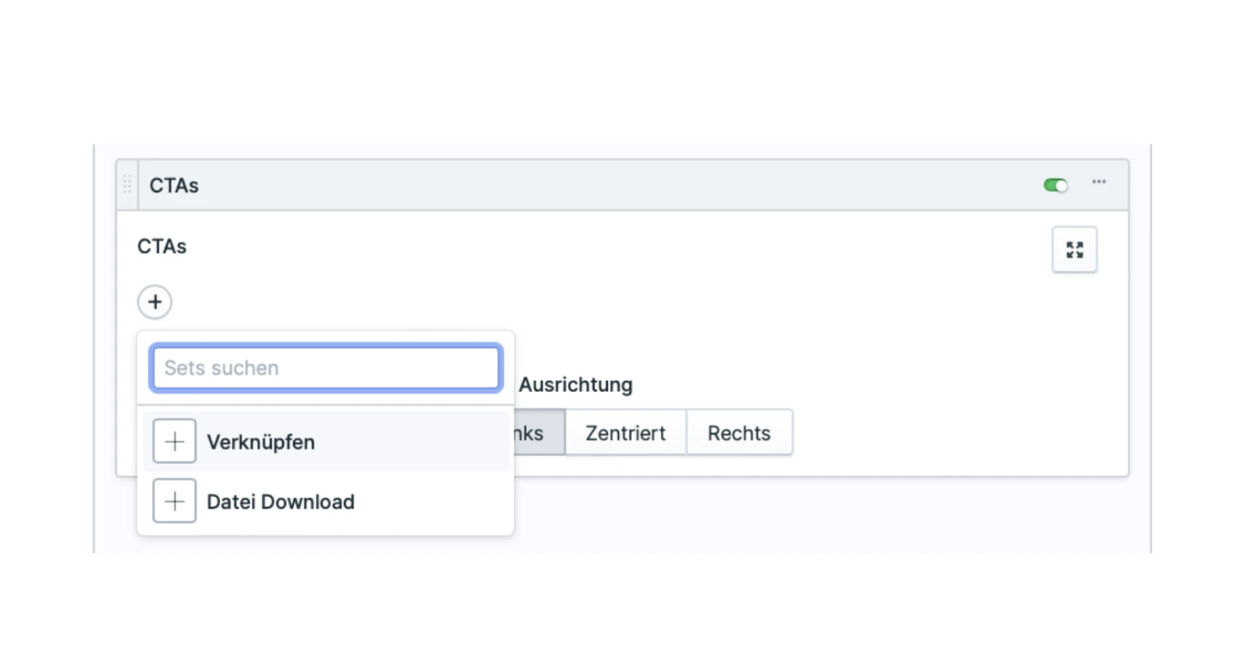The width and height of the screenshot is (1238, 666).
Task: Grab the drag handle beside CTAs header
Action: coord(127,185)
